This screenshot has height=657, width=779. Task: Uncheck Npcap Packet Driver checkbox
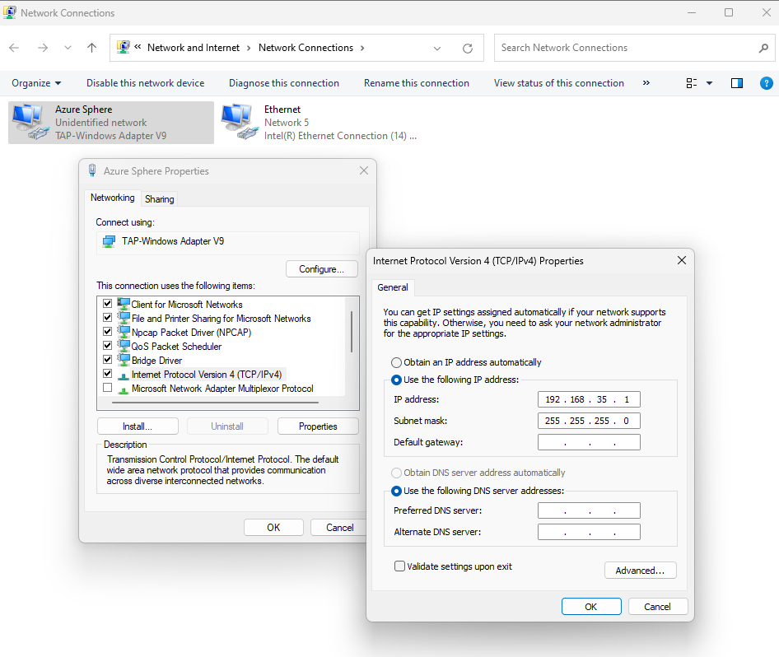(x=107, y=331)
